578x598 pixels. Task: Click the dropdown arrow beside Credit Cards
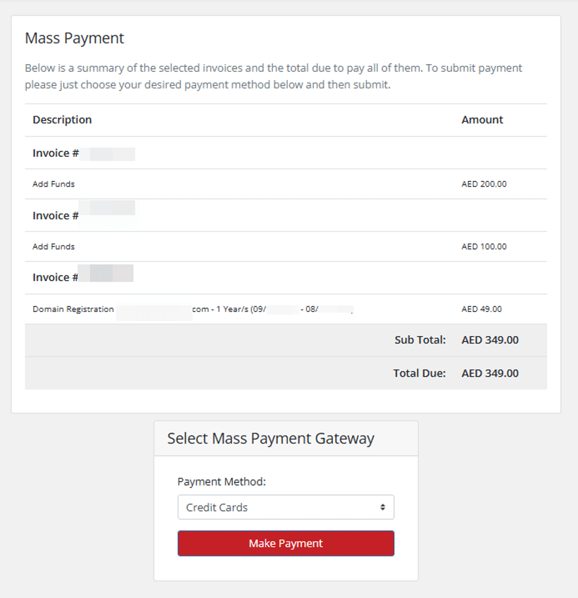[382, 507]
